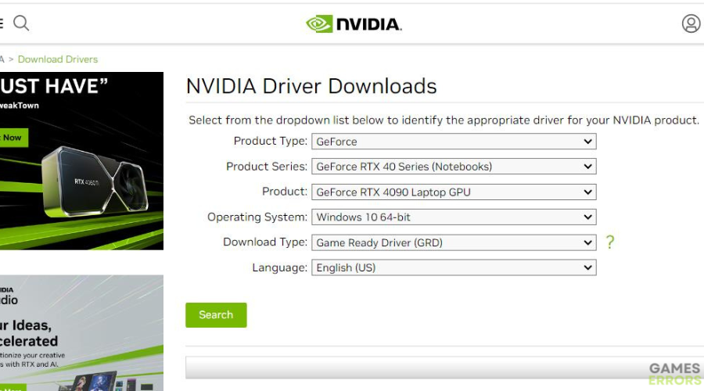Click the green Now button in ad

pos(13,138)
